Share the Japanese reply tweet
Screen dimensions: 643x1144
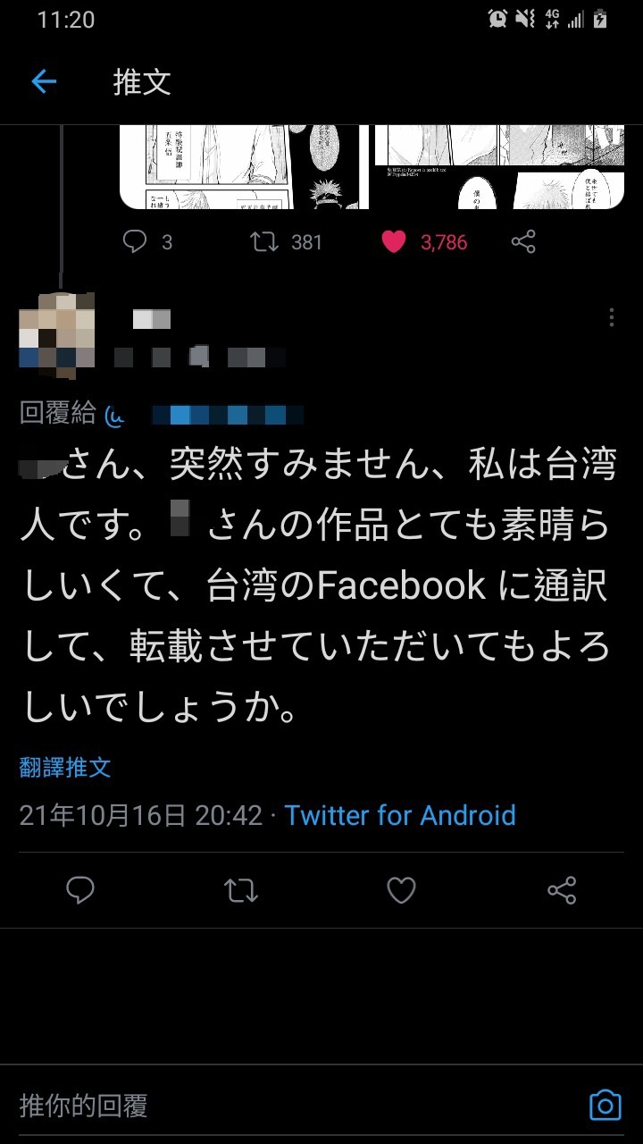click(562, 890)
